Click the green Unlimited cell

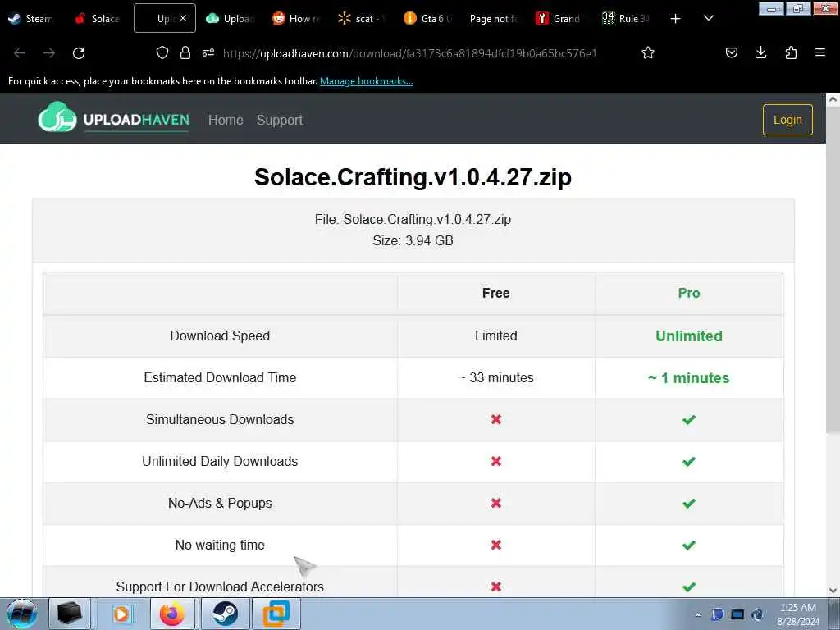pyautogui.click(x=689, y=336)
